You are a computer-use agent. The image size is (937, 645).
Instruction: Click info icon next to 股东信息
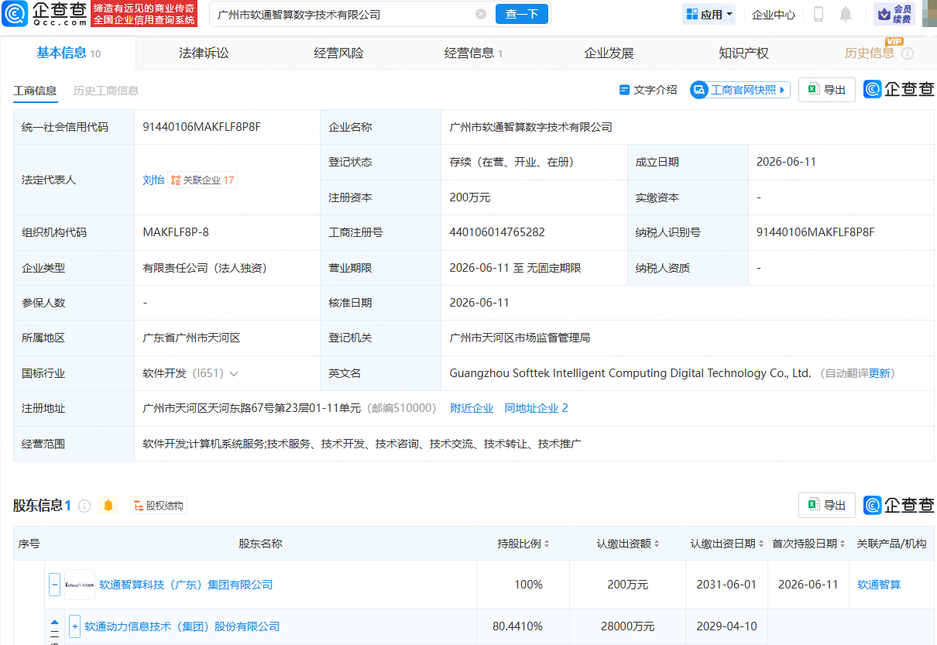coord(84,506)
